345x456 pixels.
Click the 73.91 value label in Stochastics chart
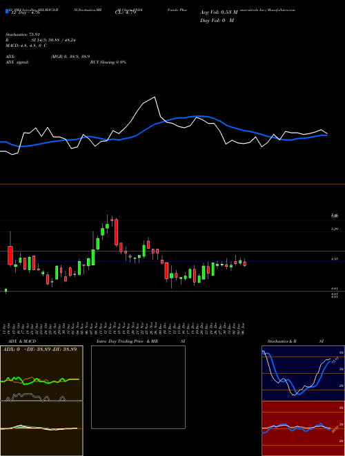pos(334,361)
